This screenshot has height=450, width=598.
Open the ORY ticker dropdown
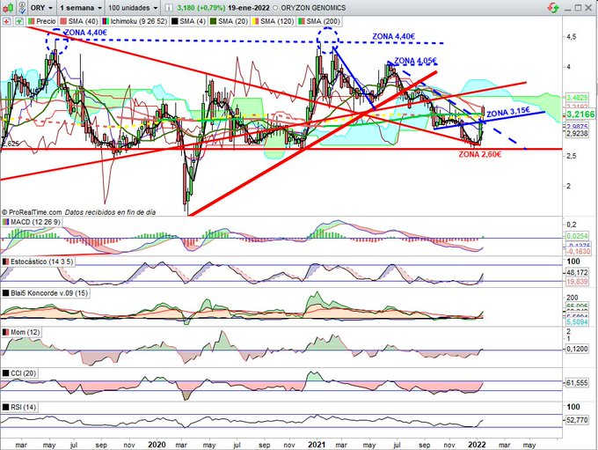coord(41,8)
